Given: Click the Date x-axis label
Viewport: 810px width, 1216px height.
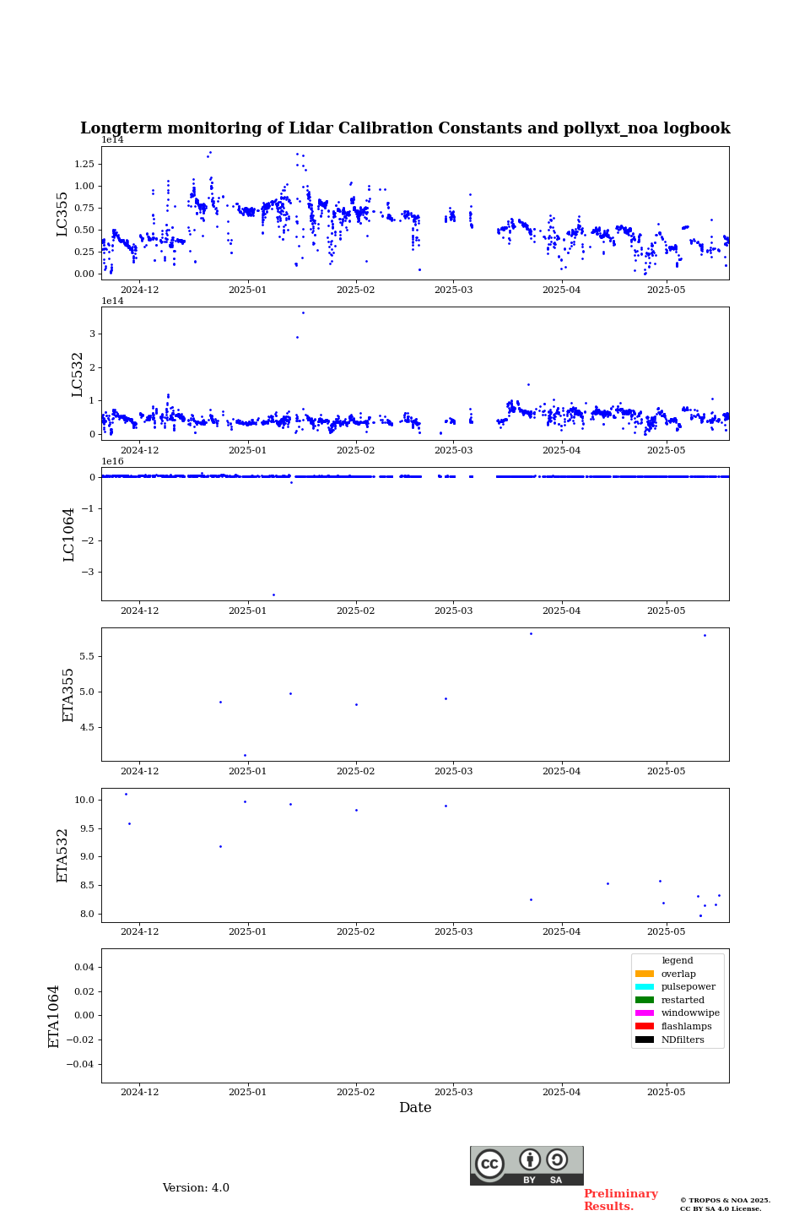Looking at the screenshot, I should click(x=415, y=1108).
